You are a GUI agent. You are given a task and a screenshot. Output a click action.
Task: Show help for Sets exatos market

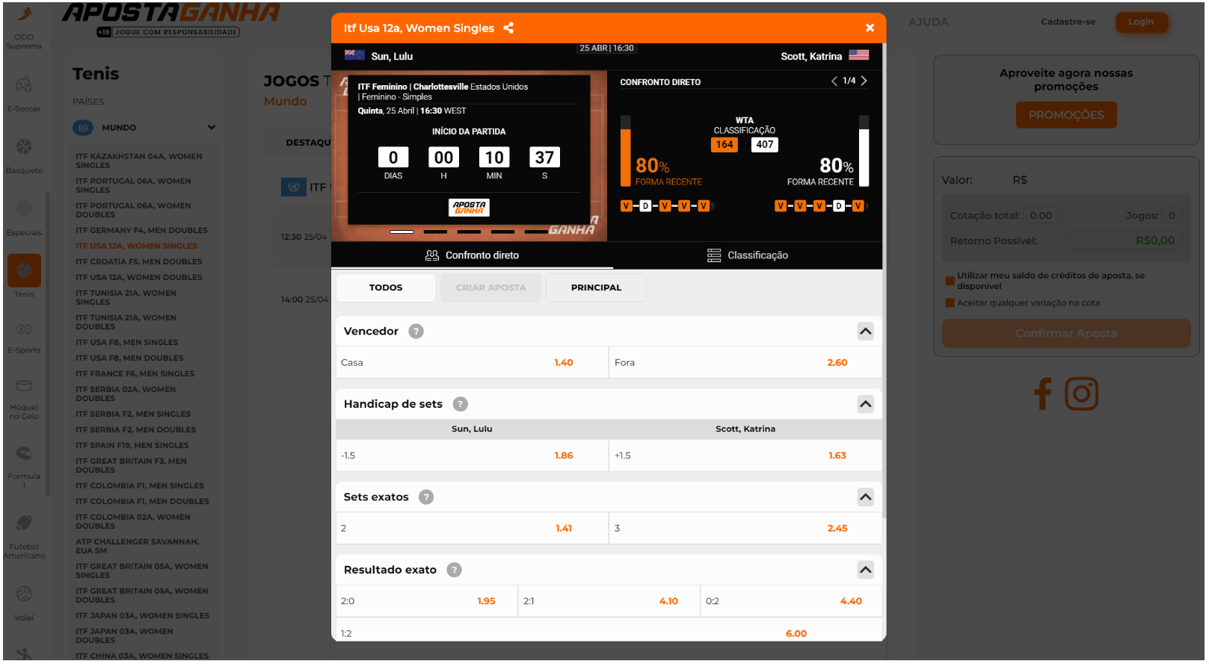(426, 497)
